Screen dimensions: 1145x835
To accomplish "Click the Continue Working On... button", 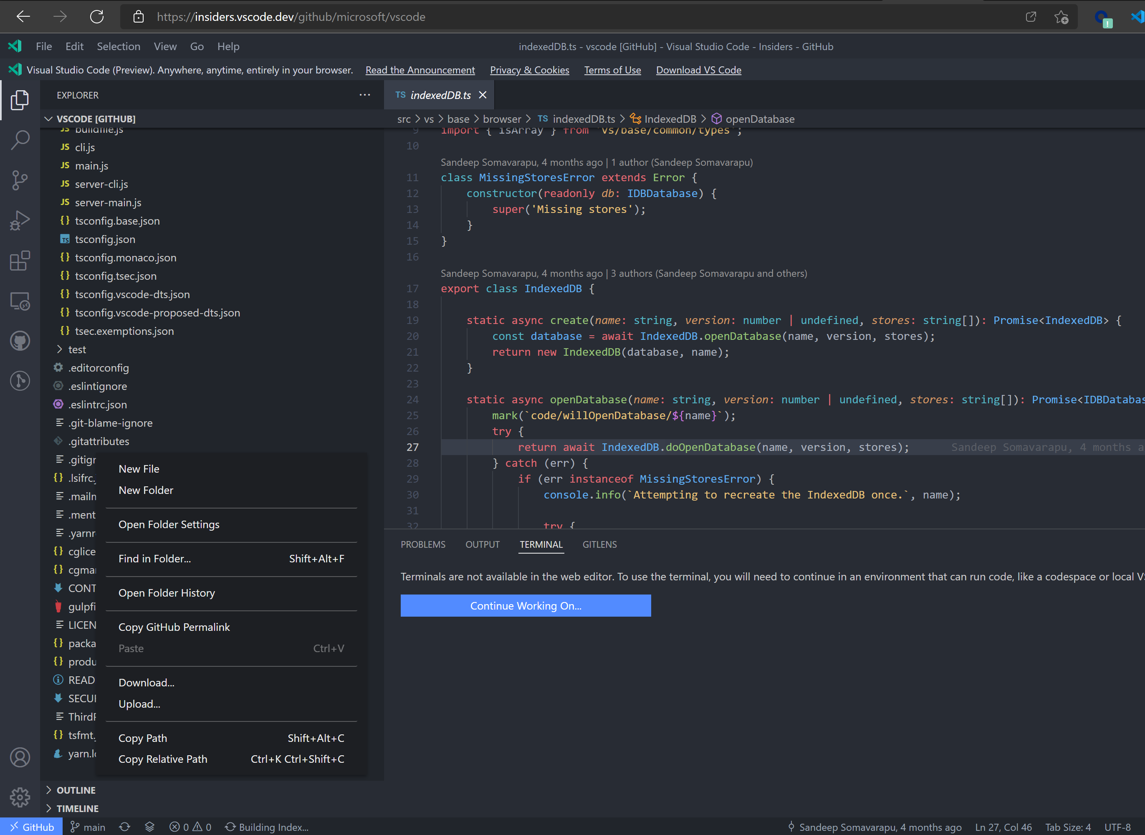I will pyautogui.click(x=526, y=605).
